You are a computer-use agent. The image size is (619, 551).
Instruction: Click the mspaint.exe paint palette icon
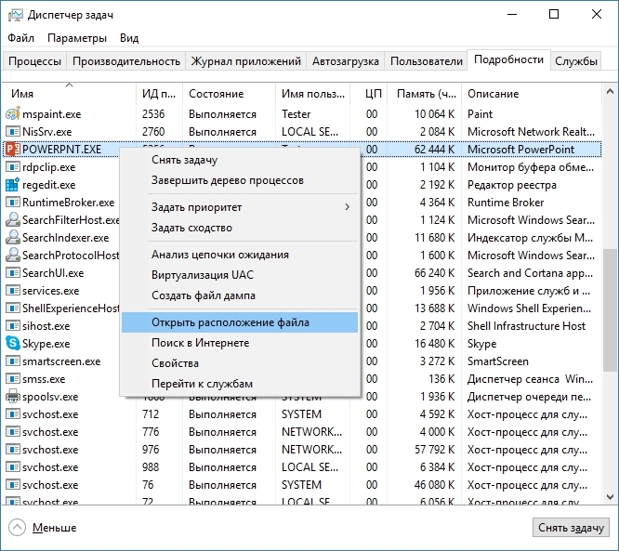tap(13, 113)
